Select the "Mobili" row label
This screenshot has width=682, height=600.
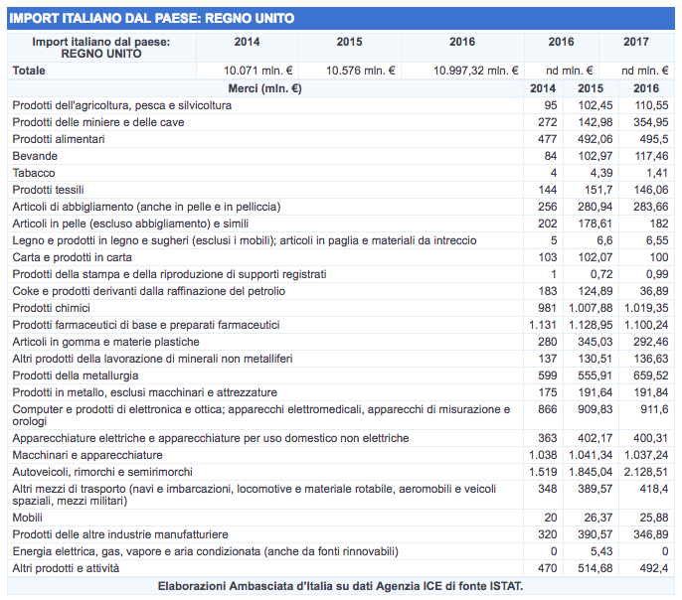coord(28,518)
